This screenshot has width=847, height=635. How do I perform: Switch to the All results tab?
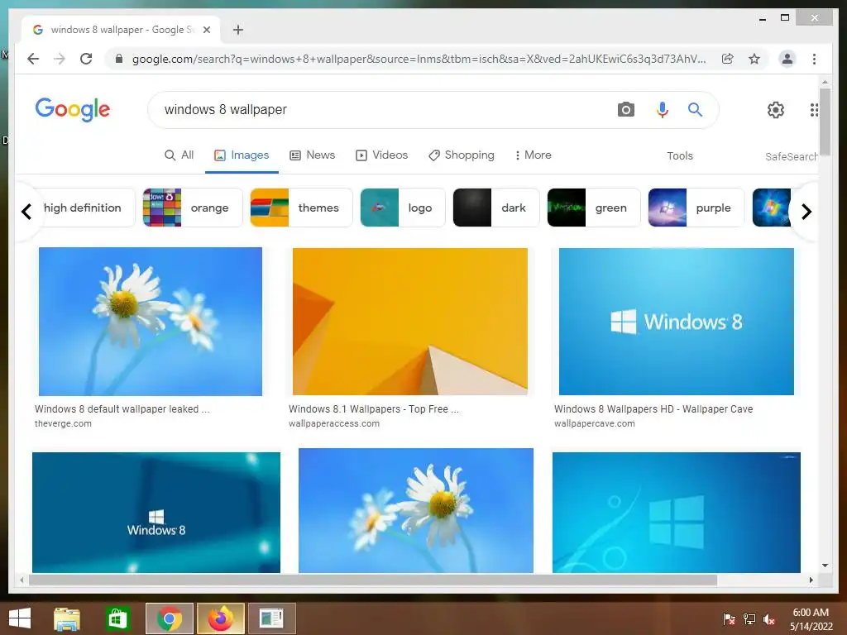(x=179, y=155)
